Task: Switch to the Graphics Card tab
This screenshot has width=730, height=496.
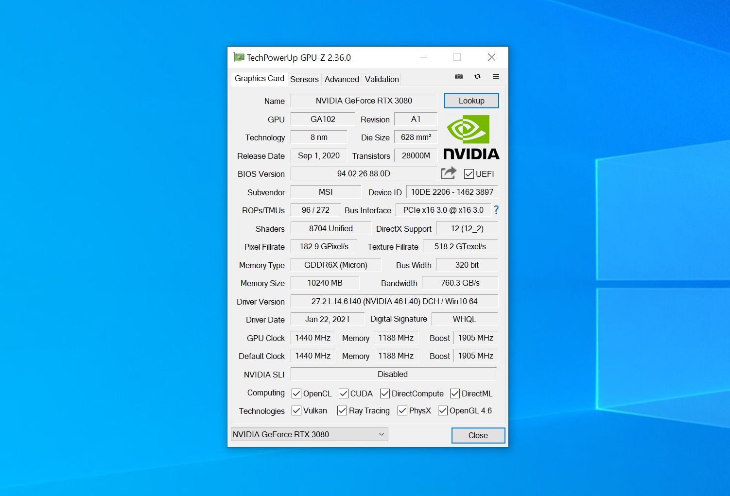Action: (x=259, y=78)
